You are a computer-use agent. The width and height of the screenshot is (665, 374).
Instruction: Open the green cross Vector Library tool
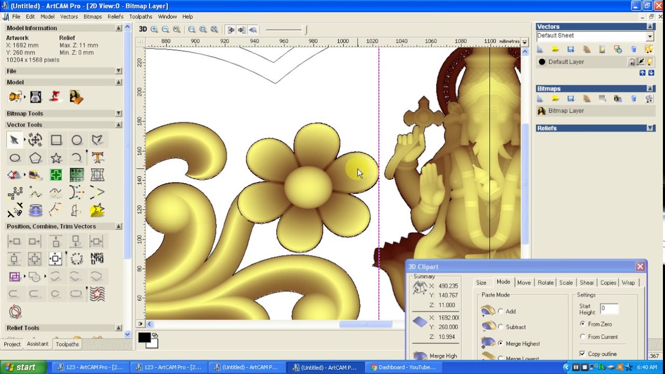click(x=56, y=175)
